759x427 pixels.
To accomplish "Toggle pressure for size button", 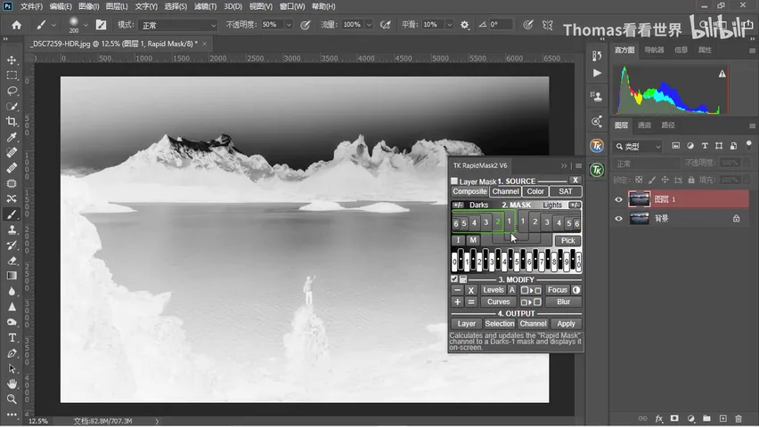I will (x=528, y=25).
